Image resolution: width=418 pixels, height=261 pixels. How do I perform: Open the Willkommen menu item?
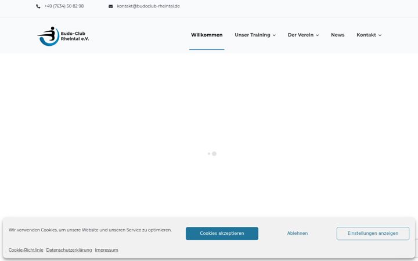[207, 35]
